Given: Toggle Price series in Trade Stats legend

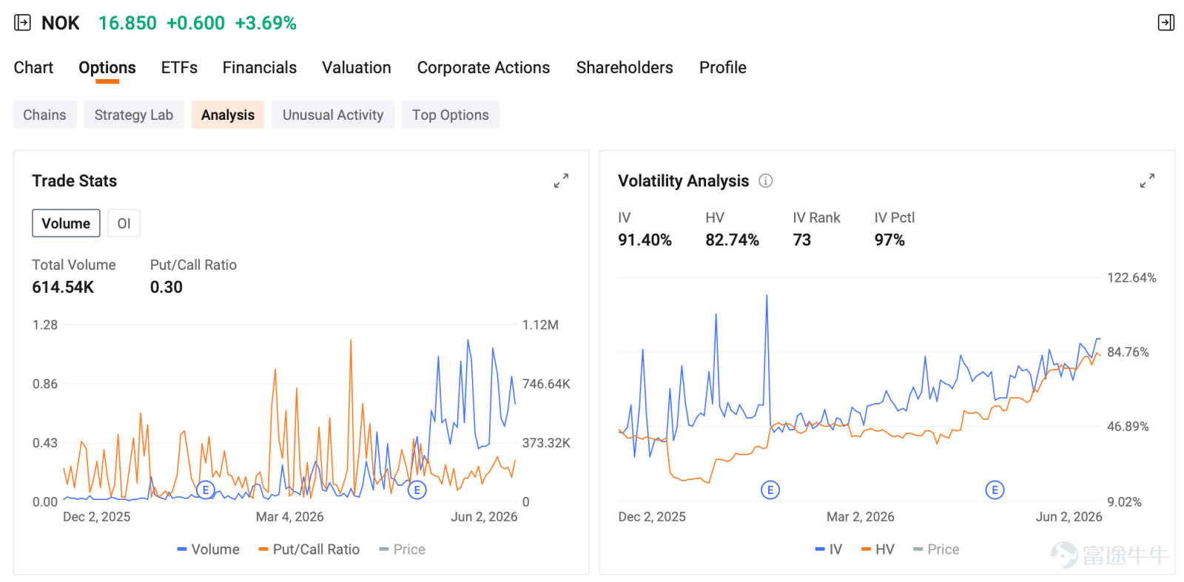Looking at the screenshot, I should click(402, 549).
